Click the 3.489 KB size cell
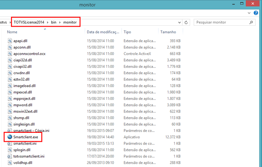 coord(174,60)
